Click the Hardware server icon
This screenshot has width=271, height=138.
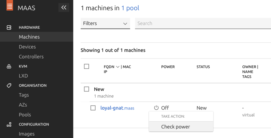tap(9, 27)
